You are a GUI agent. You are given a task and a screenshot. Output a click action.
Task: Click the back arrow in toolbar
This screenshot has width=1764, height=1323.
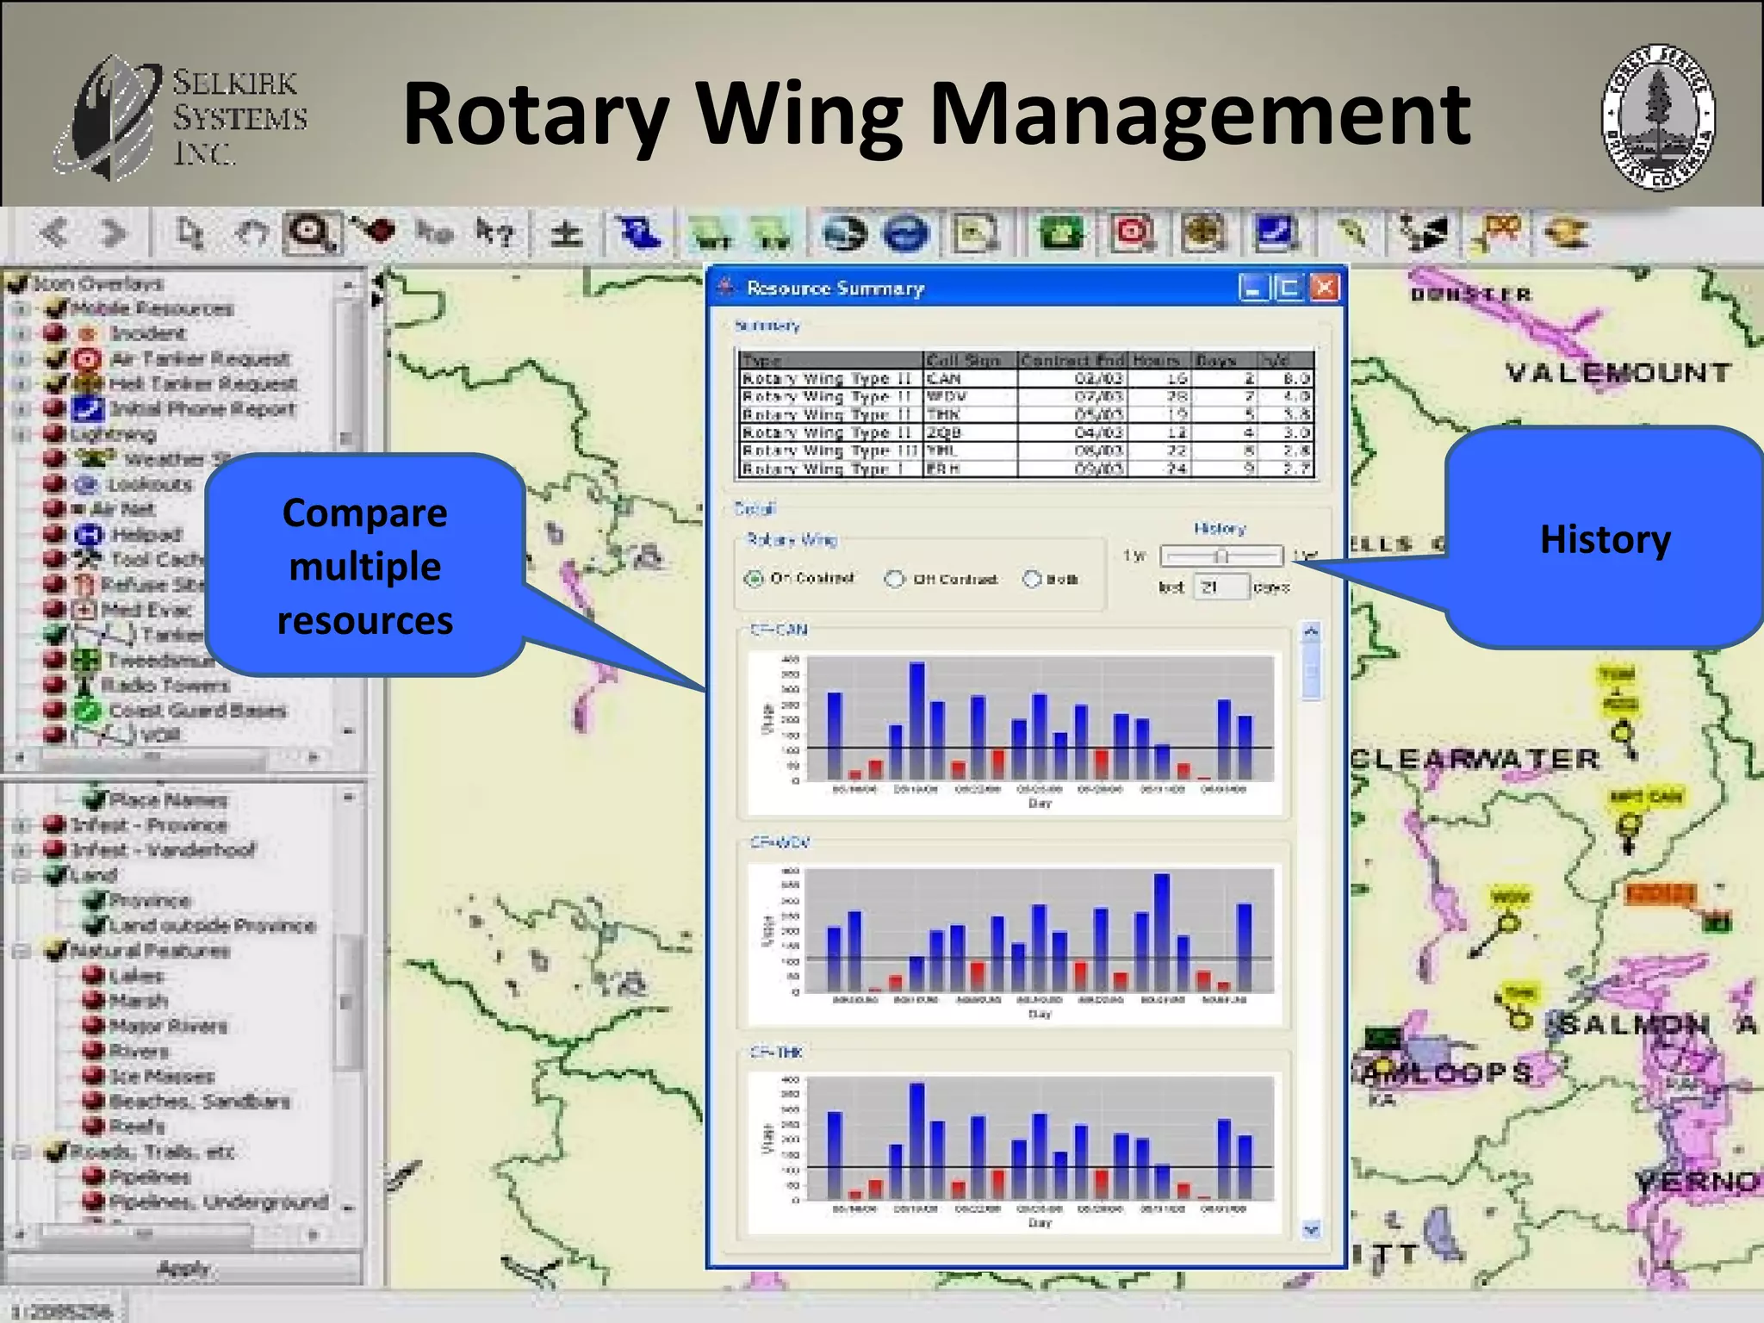pos(54,233)
